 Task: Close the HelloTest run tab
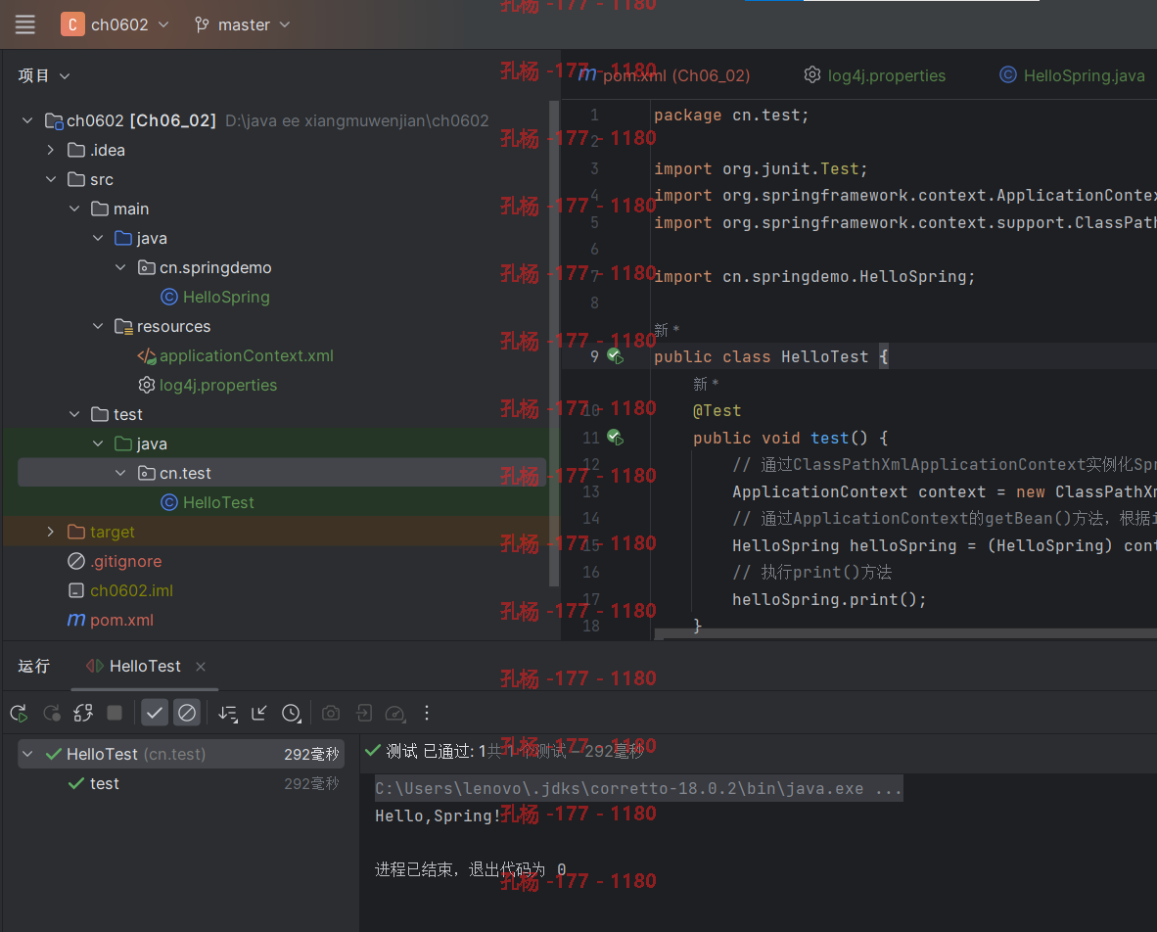[201, 667]
